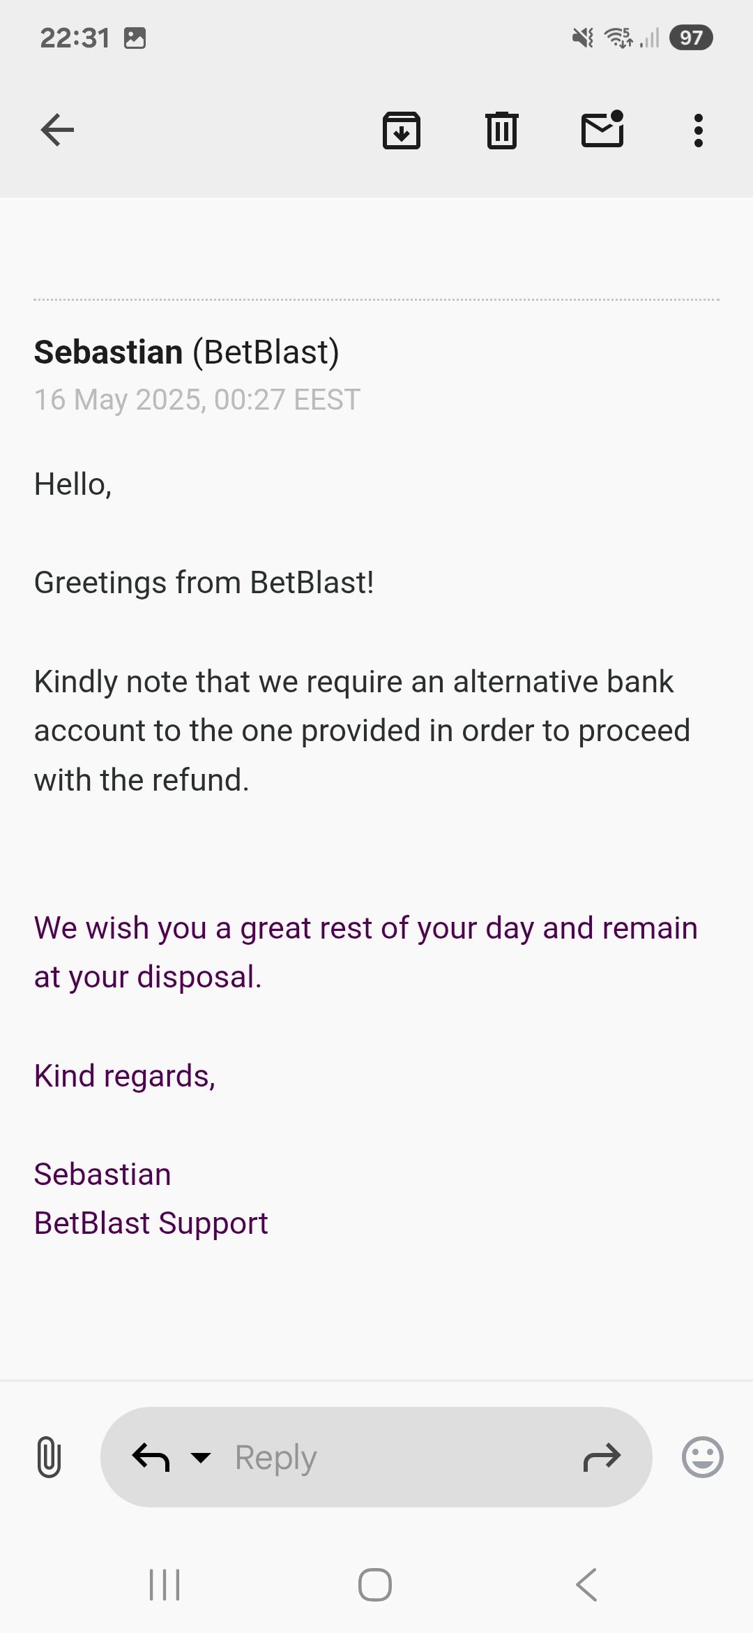Archive this email
This screenshot has height=1633, width=753.
click(x=401, y=131)
